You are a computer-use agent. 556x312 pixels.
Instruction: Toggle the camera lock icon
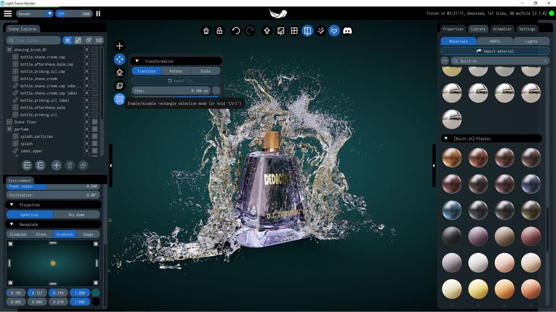pos(220,31)
